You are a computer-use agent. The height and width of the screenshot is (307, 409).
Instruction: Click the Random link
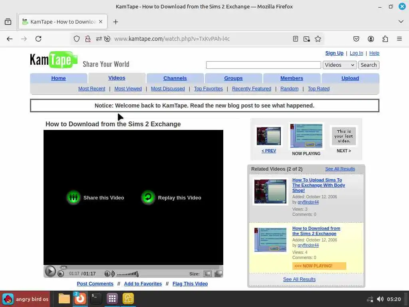click(289, 89)
